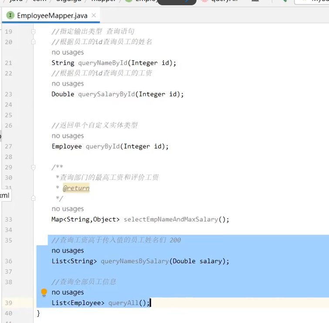This screenshot has width=329, height=323.
Task: Click the String return type on line 21
Action: pos(63,63)
